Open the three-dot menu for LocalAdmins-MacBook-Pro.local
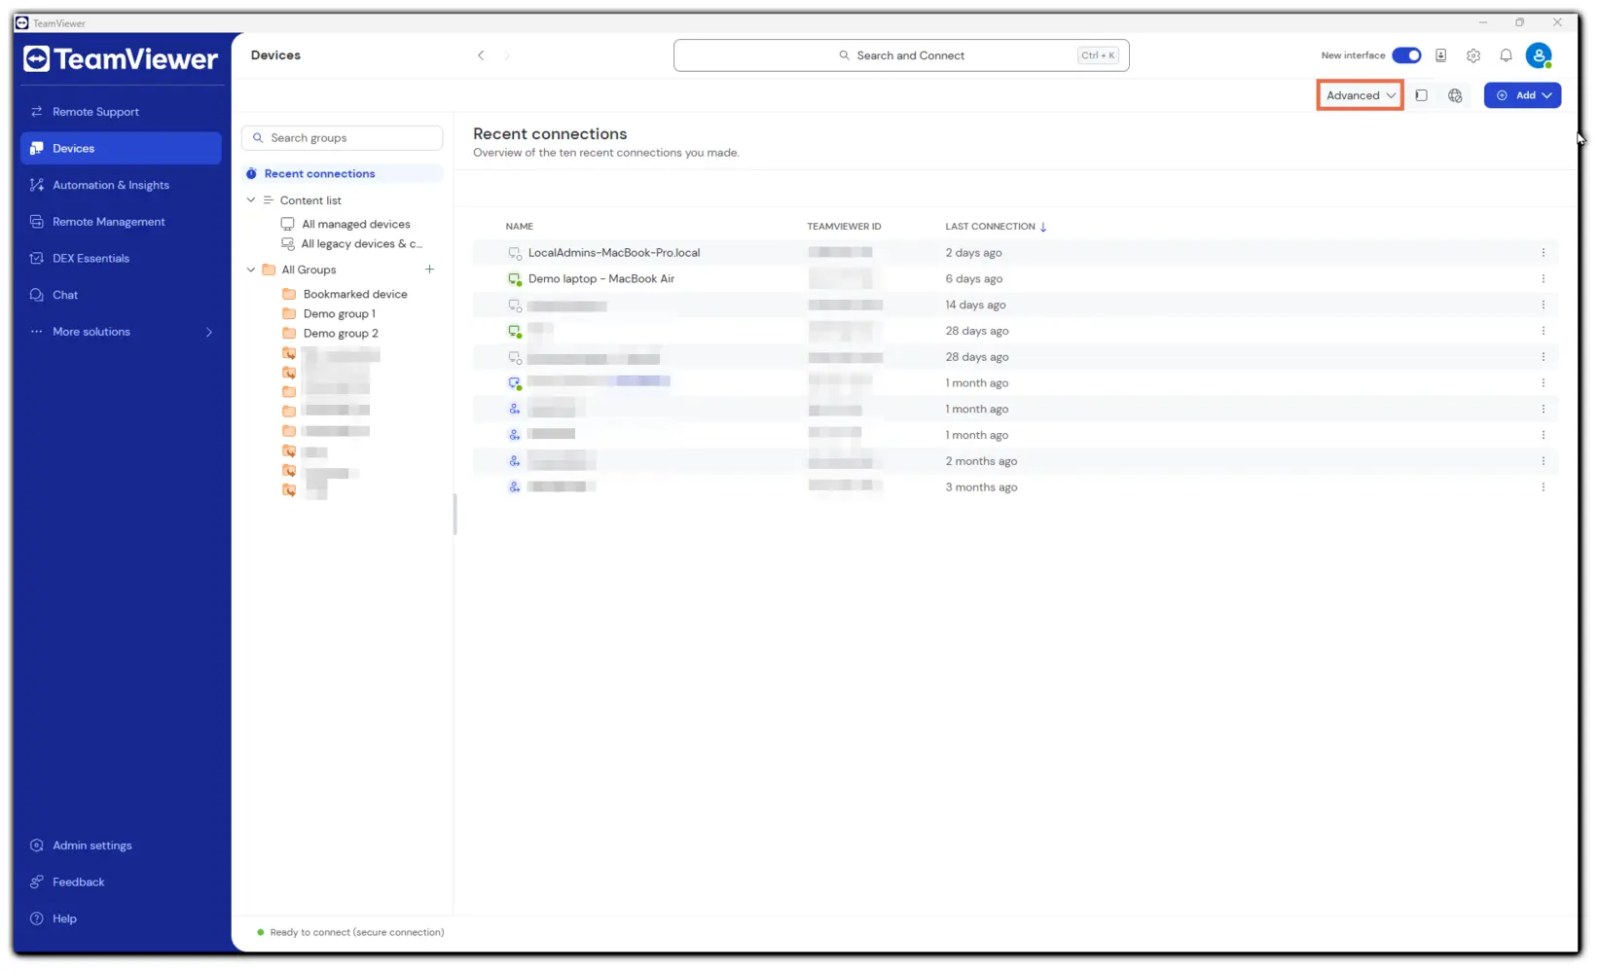1599x973 pixels. coord(1543,253)
